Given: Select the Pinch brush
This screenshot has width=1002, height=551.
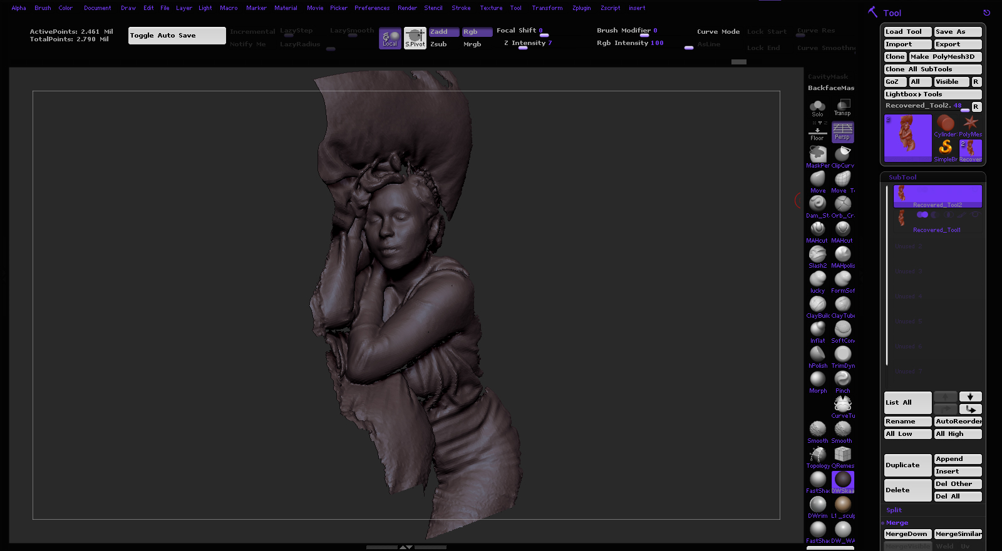Looking at the screenshot, I should (842, 380).
